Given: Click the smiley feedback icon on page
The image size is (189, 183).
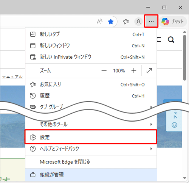Looking at the screenshot, I should [x=174, y=125].
